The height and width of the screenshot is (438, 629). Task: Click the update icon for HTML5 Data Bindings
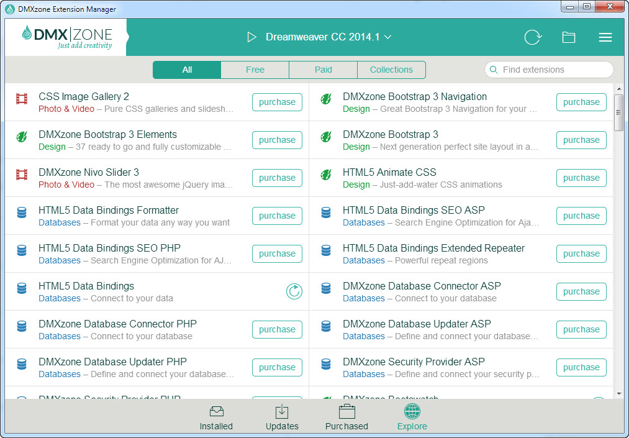294,291
